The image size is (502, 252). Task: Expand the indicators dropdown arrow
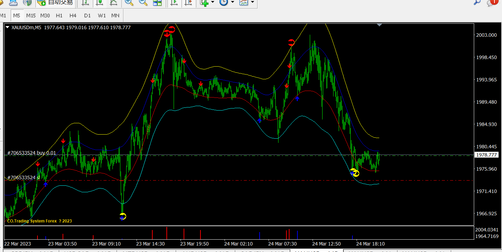pyautogui.click(x=212, y=2)
